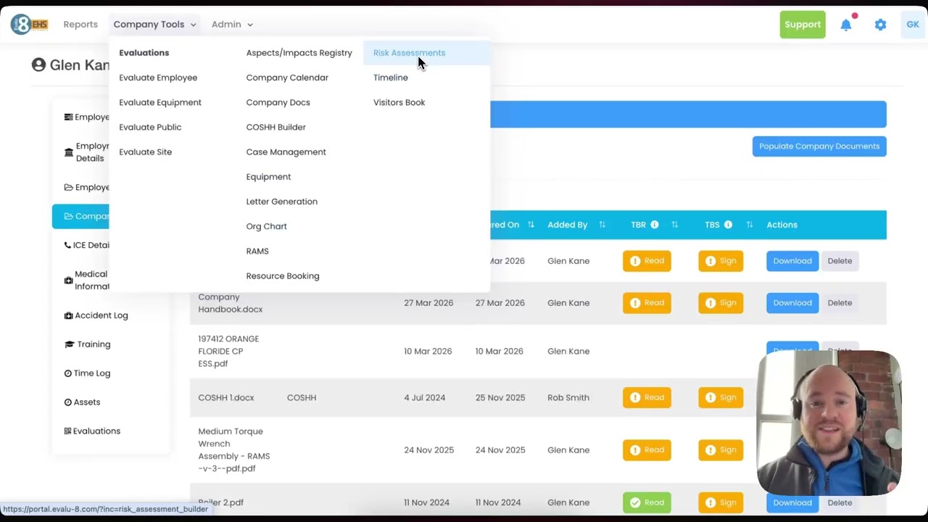
Task: Click 197412 ORANGE FLORIDE CP ESS.pdf filename
Action: click(x=228, y=352)
